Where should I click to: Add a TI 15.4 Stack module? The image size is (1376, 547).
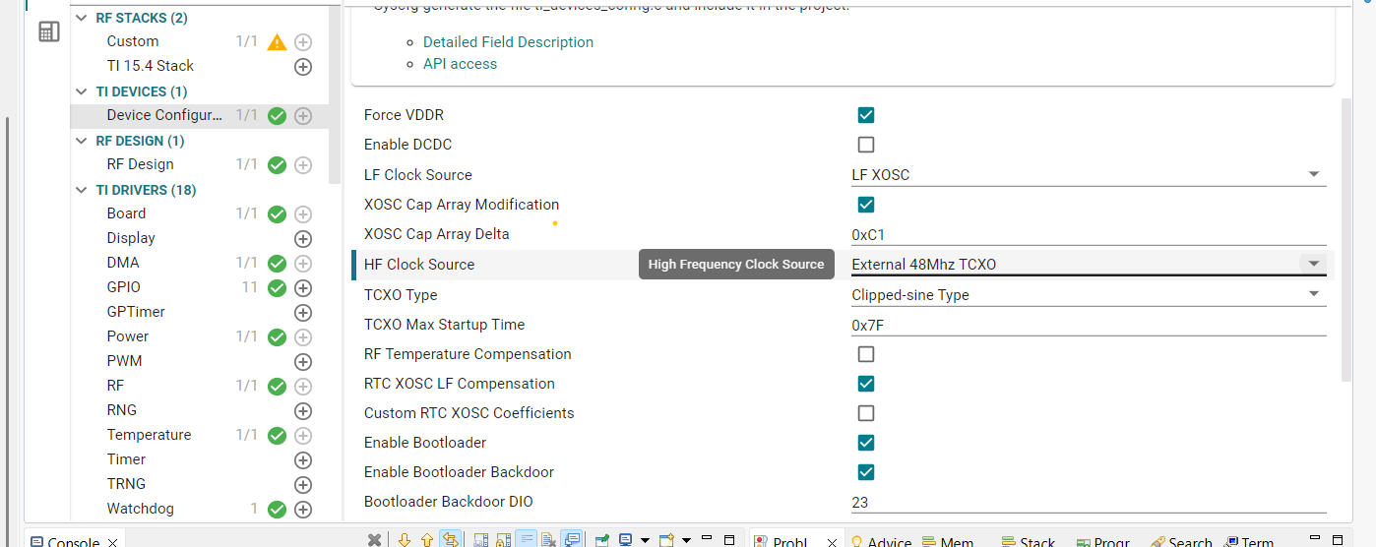[x=303, y=67]
